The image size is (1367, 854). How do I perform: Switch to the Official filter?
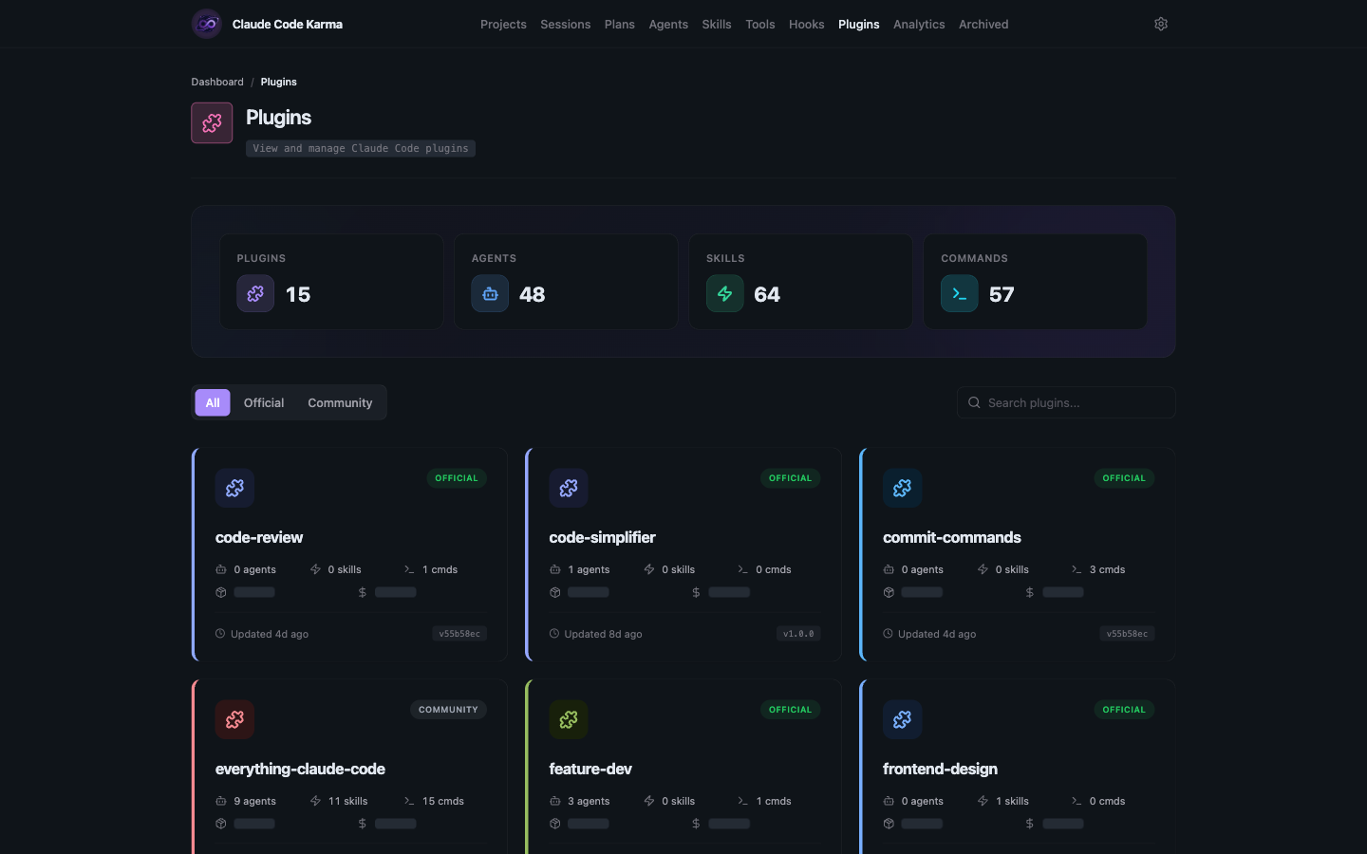[x=263, y=402]
